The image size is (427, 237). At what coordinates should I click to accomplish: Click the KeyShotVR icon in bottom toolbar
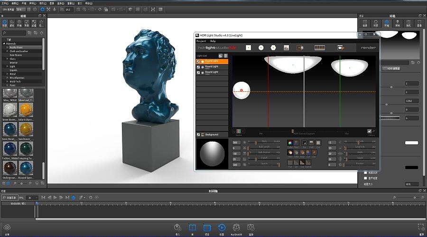(x=236, y=228)
